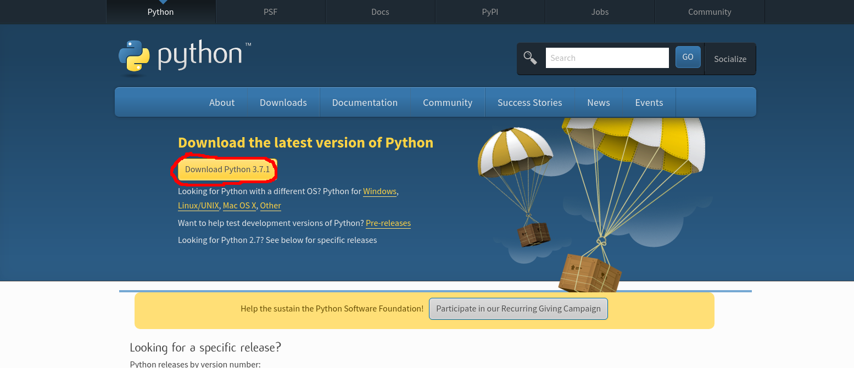Screen dimensions: 854x368
Task: Open the PSF tab
Action: pos(270,12)
